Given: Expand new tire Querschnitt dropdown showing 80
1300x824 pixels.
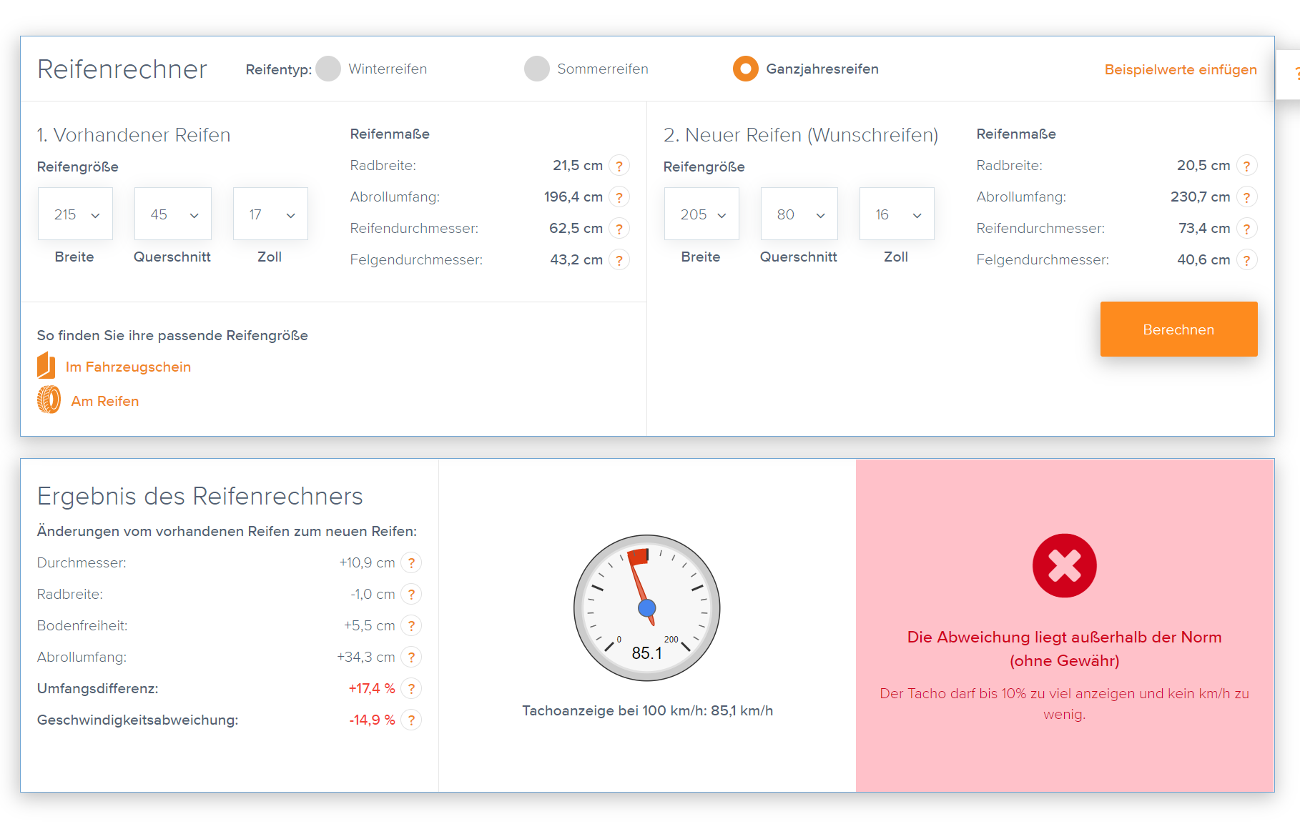Looking at the screenshot, I should pyautogui.click(x=799, y=214).
